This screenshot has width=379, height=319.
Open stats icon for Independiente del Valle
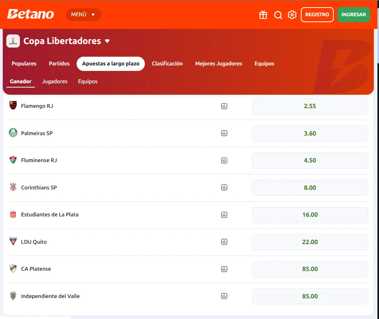coord(224,296)
